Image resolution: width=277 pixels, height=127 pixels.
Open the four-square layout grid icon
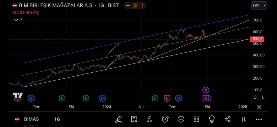pos(196,119)
